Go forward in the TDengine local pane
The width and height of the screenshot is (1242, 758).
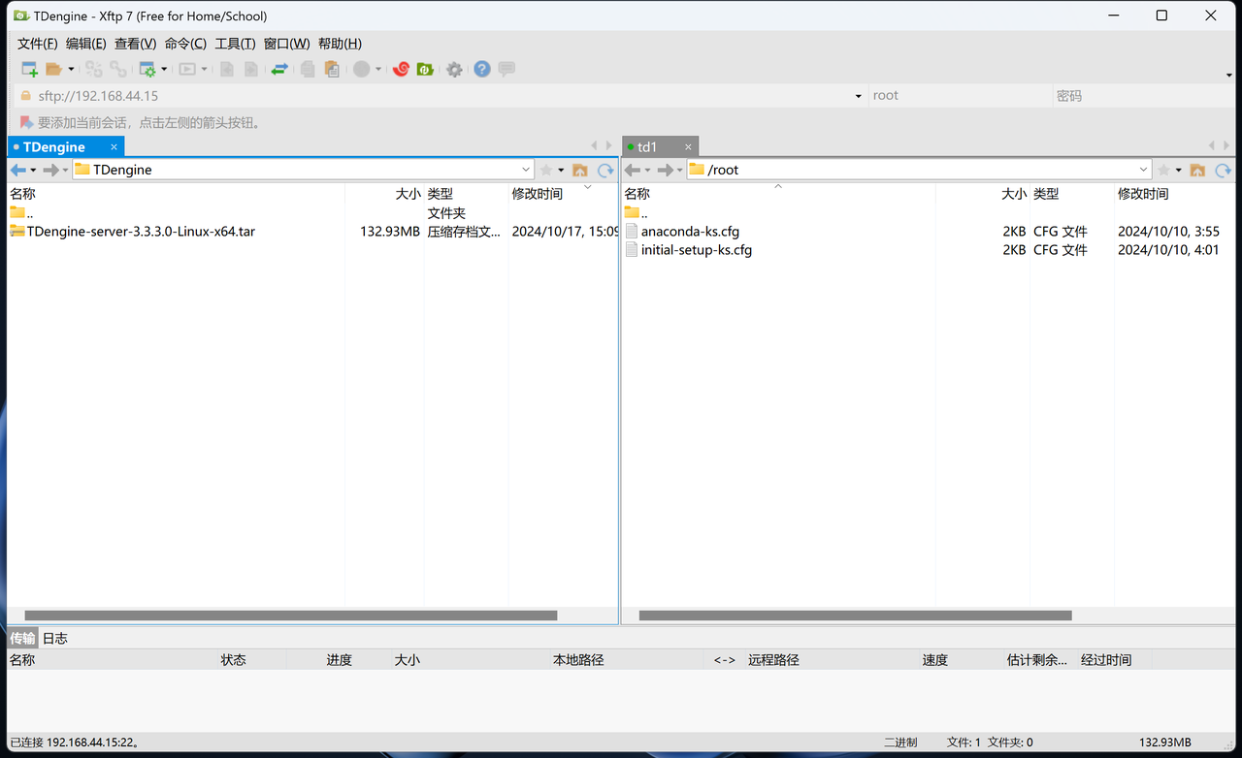51,170
